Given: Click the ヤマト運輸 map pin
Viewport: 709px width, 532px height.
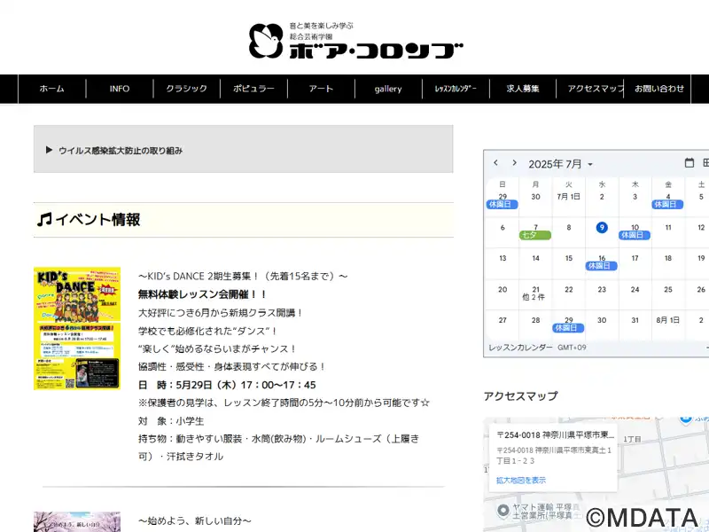Looking at the screenshot, I should coord(503,511).
